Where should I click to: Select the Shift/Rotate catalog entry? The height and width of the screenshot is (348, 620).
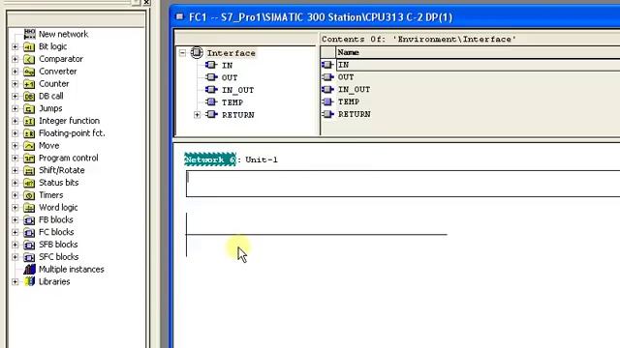point(61,170)
